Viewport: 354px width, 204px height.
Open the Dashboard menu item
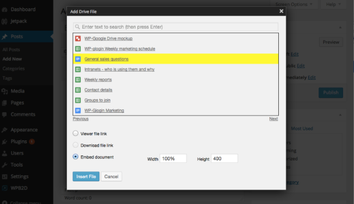tap(23, 10)
